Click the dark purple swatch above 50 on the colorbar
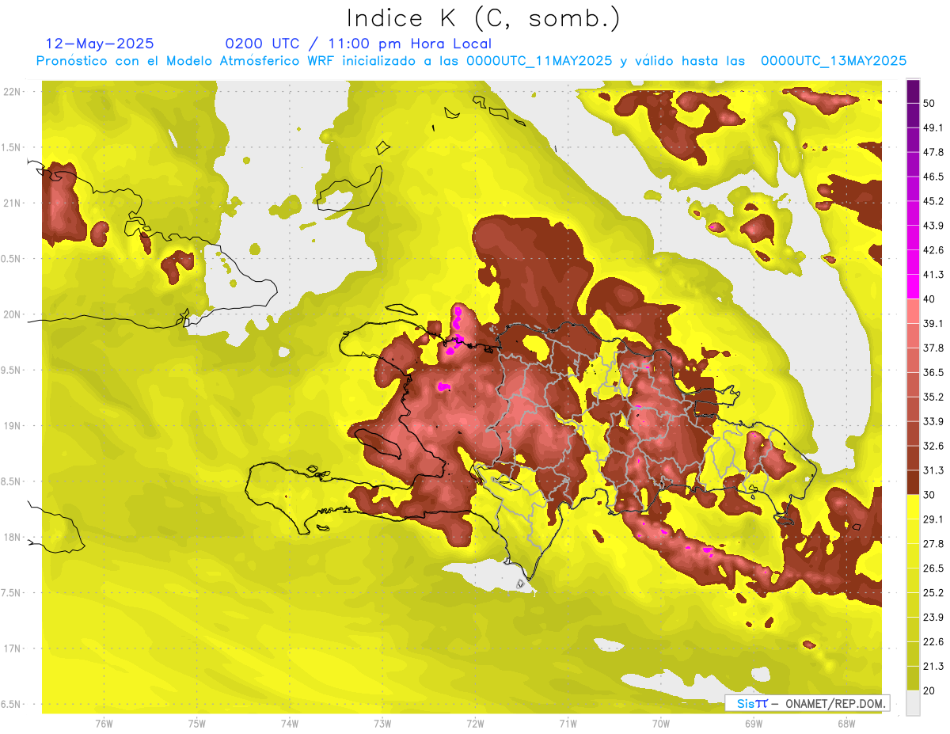 [x=914, y=91]
